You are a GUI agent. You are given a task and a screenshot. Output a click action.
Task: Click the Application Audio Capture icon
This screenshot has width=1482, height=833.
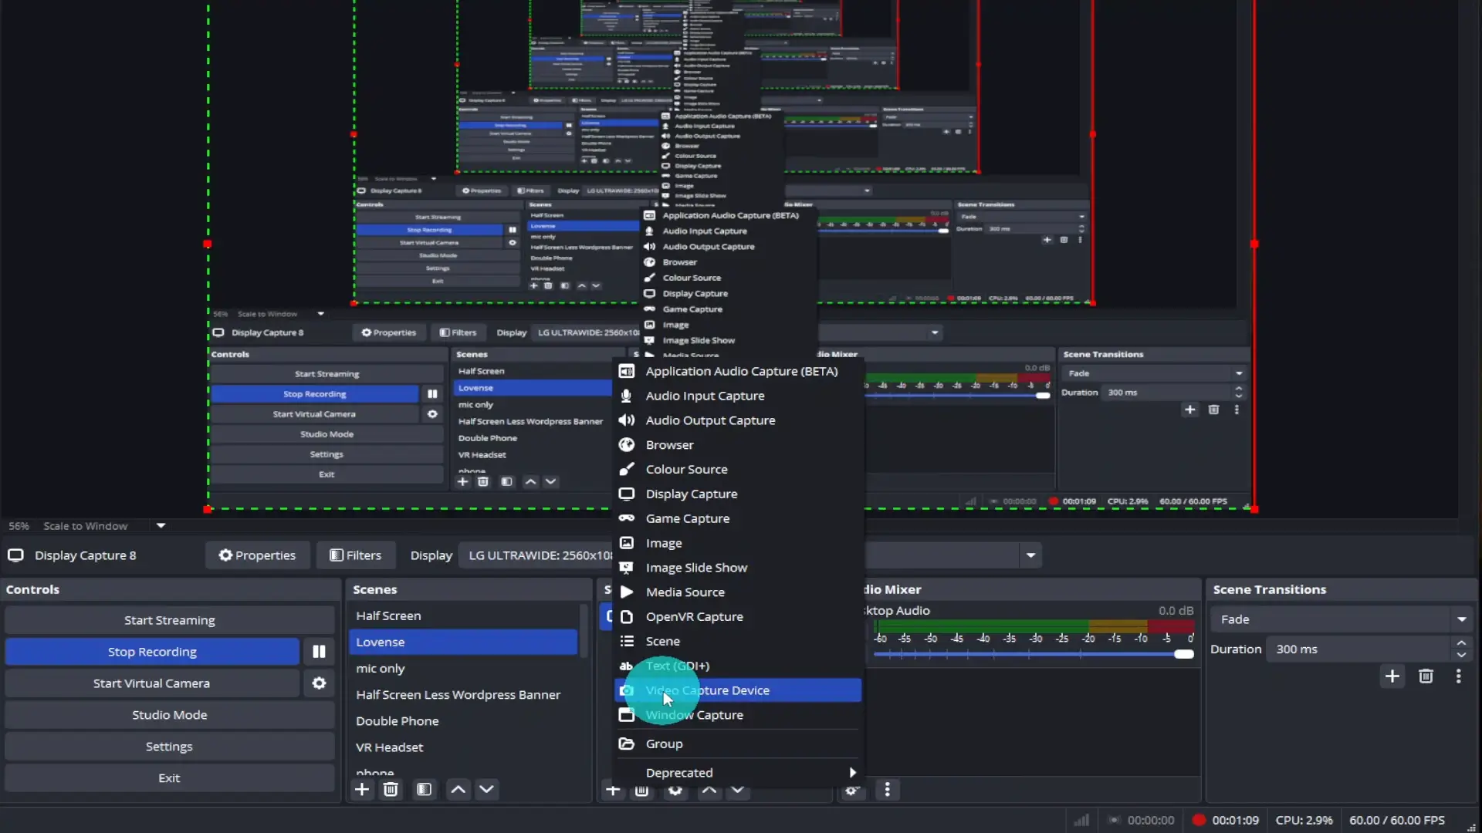coord(627,372)
